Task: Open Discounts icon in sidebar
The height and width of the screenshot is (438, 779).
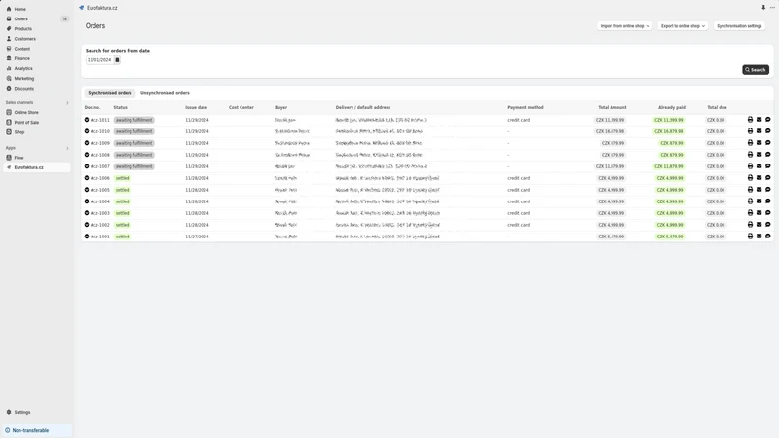Action: pyautogui.click(x=9, y=89)
